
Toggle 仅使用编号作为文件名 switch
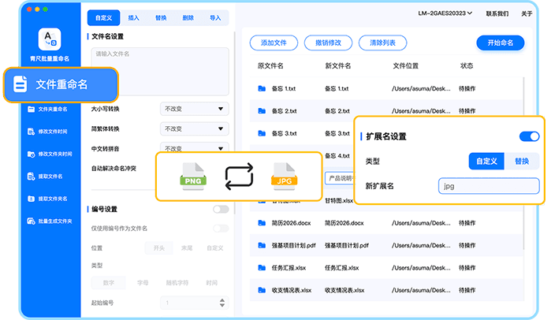click(x=221, y=229)
